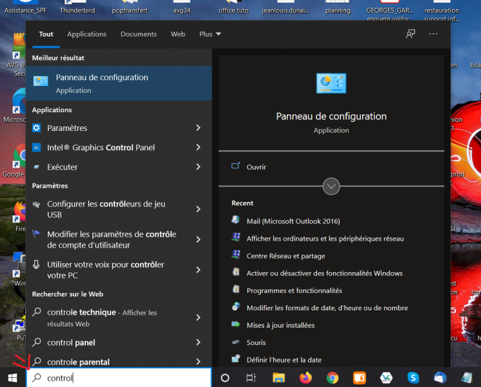Click the Intel Graphics Control Panel icon
The image size is (481, 387).
(x=37, y=148)
